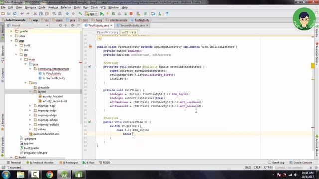Screen dimensions: 319x179
Task: Close the SecondActivity.java tab
Action: coord(147,25)
